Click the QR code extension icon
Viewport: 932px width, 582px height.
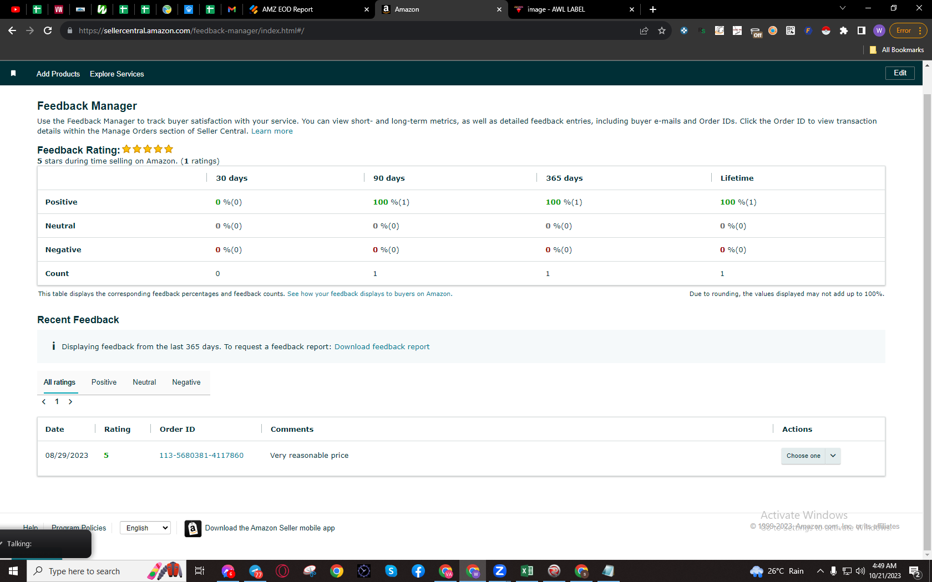[x=791, y=30]
